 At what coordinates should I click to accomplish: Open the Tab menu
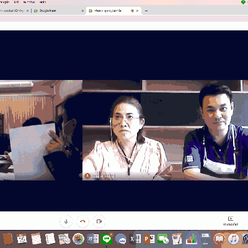(x=16, y=2)
